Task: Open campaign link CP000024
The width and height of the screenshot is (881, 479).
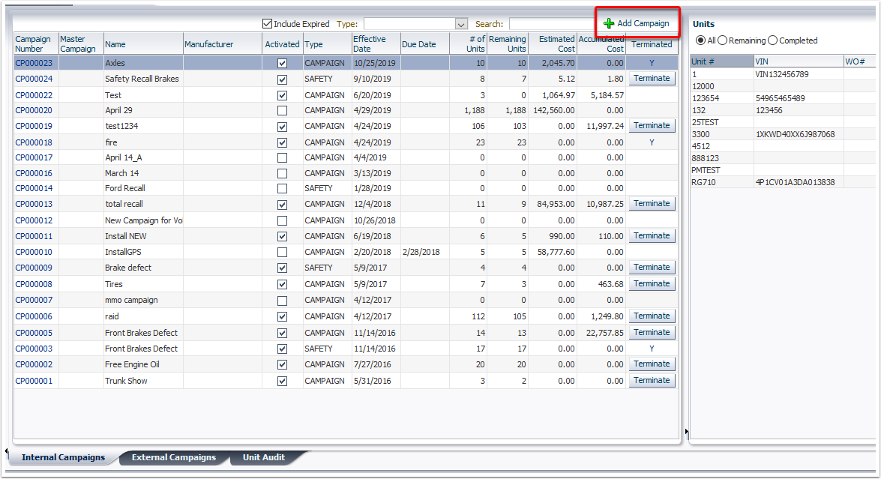Action: point(34,79)
